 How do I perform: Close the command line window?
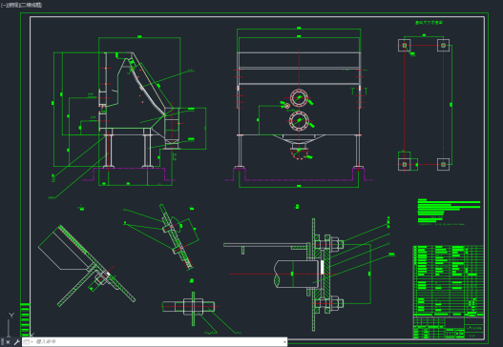tap(8, 342)
